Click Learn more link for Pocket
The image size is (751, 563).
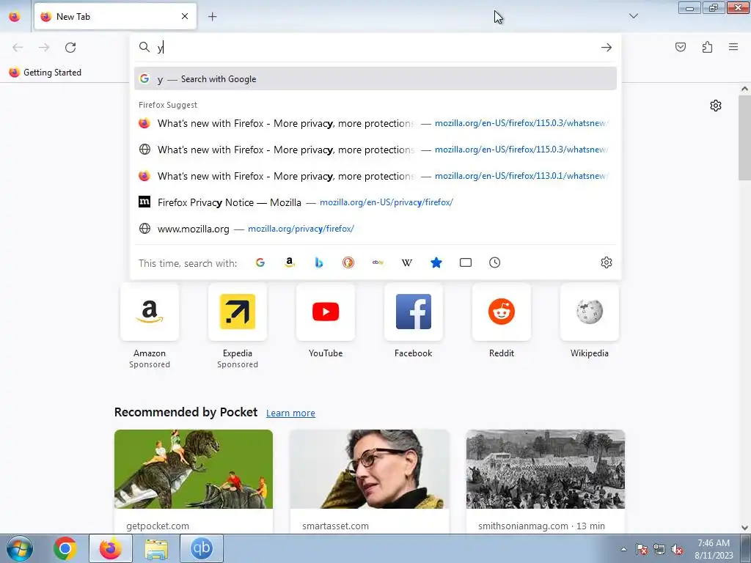(290, 413)
